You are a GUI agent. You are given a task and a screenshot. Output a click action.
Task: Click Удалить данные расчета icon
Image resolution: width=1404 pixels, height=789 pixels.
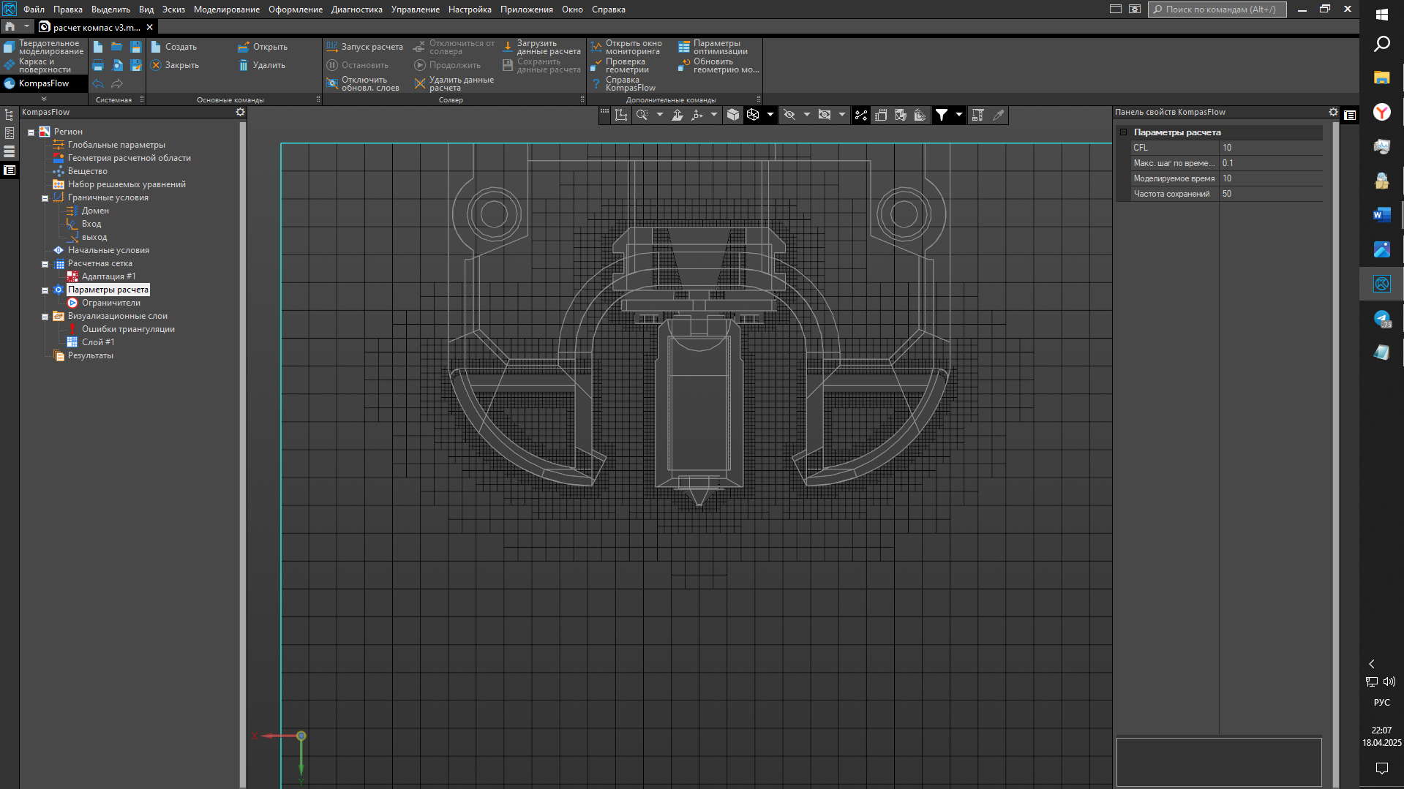(x=420, y=84)
